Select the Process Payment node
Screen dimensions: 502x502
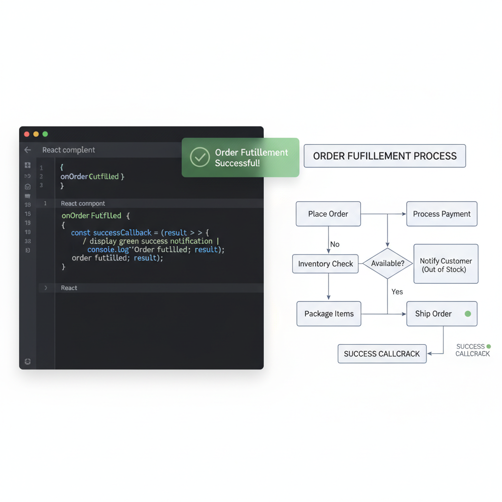point(442,214)
